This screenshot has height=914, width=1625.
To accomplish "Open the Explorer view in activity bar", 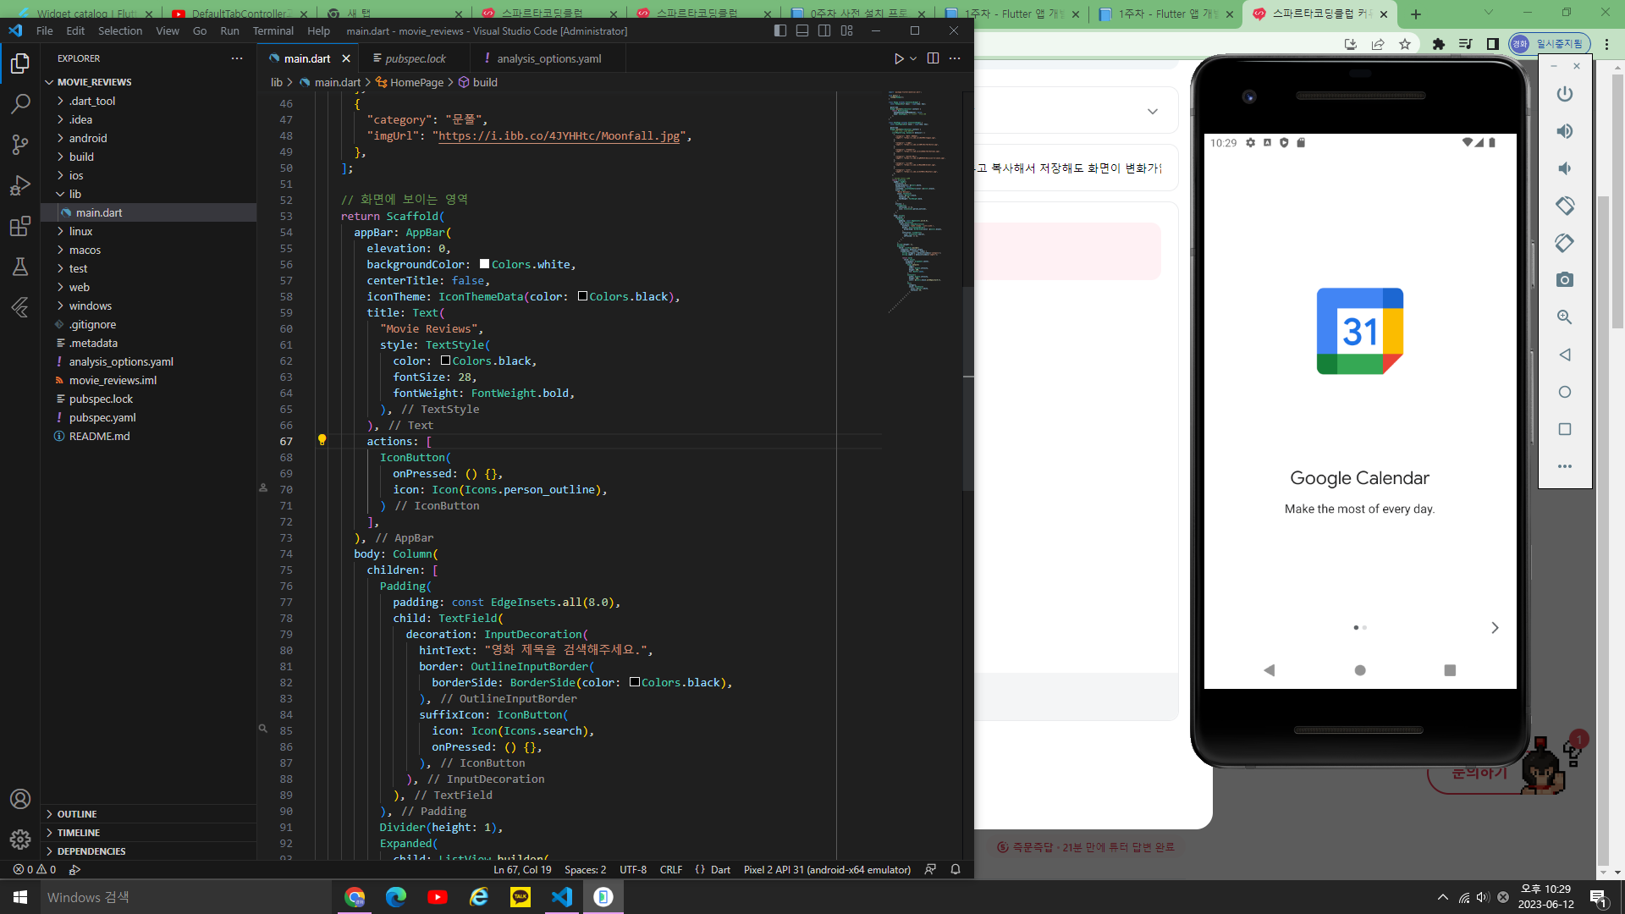I will pos(20,63).
